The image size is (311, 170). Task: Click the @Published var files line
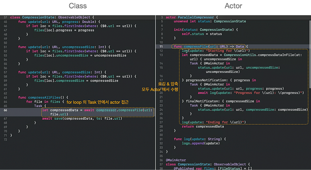pos(213,168)
